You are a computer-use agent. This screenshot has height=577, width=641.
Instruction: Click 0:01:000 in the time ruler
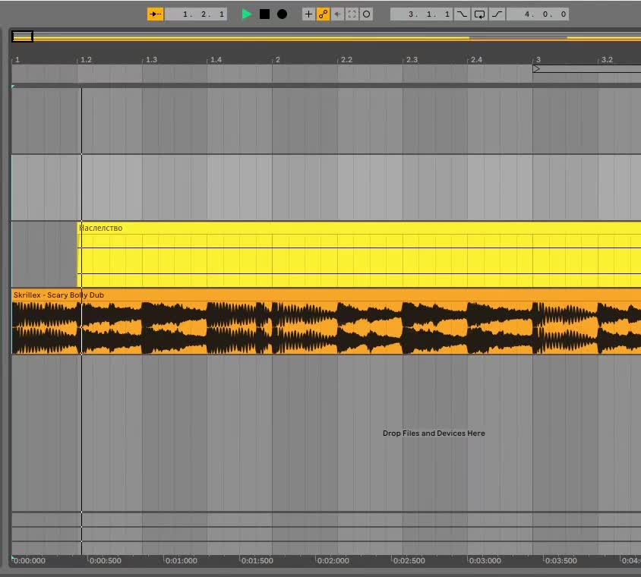pos(181,560)
